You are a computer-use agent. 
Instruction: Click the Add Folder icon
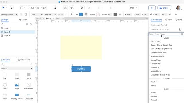click(x=31, y=24)
